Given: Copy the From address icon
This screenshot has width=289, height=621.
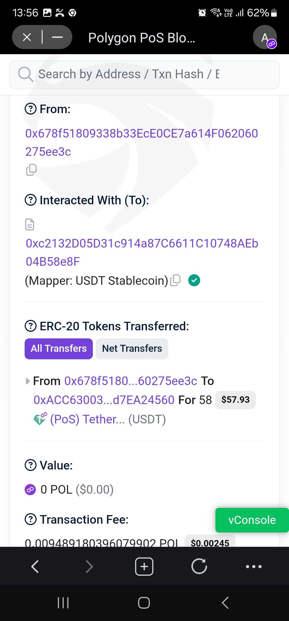Looking at the screenshot, I should (x=31, y=170).
